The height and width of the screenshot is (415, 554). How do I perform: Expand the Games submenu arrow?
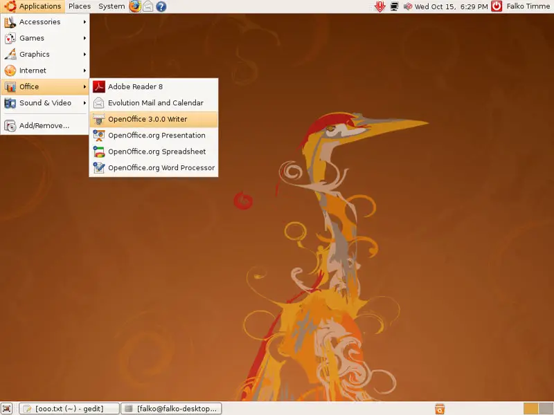84,38
